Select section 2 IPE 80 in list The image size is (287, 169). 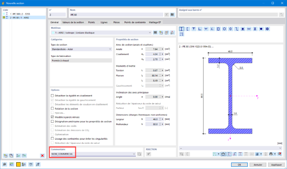[x=24, y=18]
